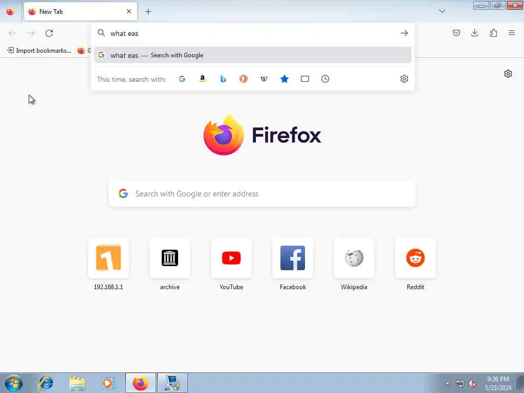
Task: Search with Google one-off icon
Action: [182, 79]
